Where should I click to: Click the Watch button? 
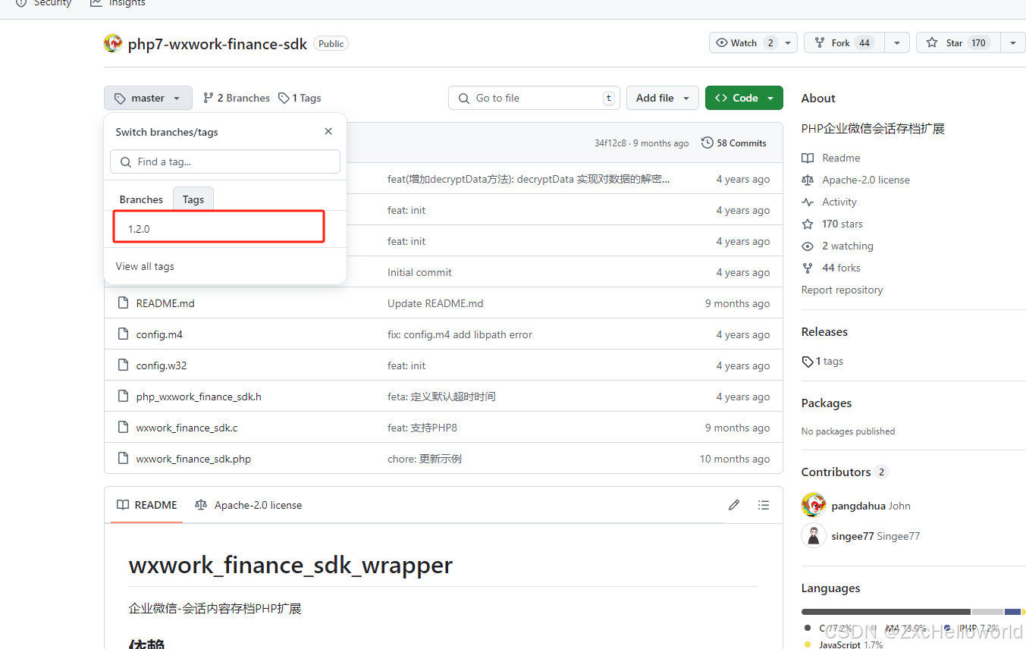click(745, 43)
